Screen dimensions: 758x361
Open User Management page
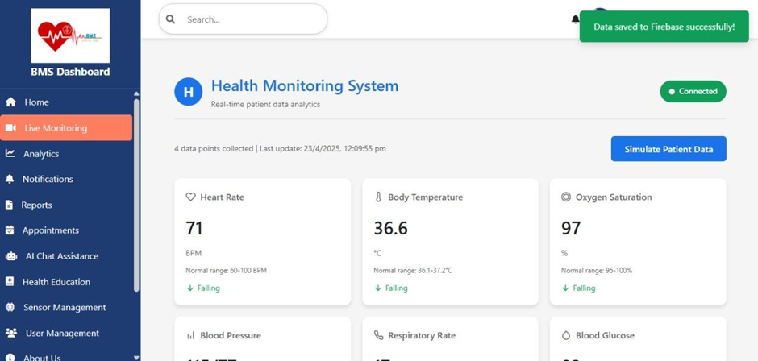point(66,333)
